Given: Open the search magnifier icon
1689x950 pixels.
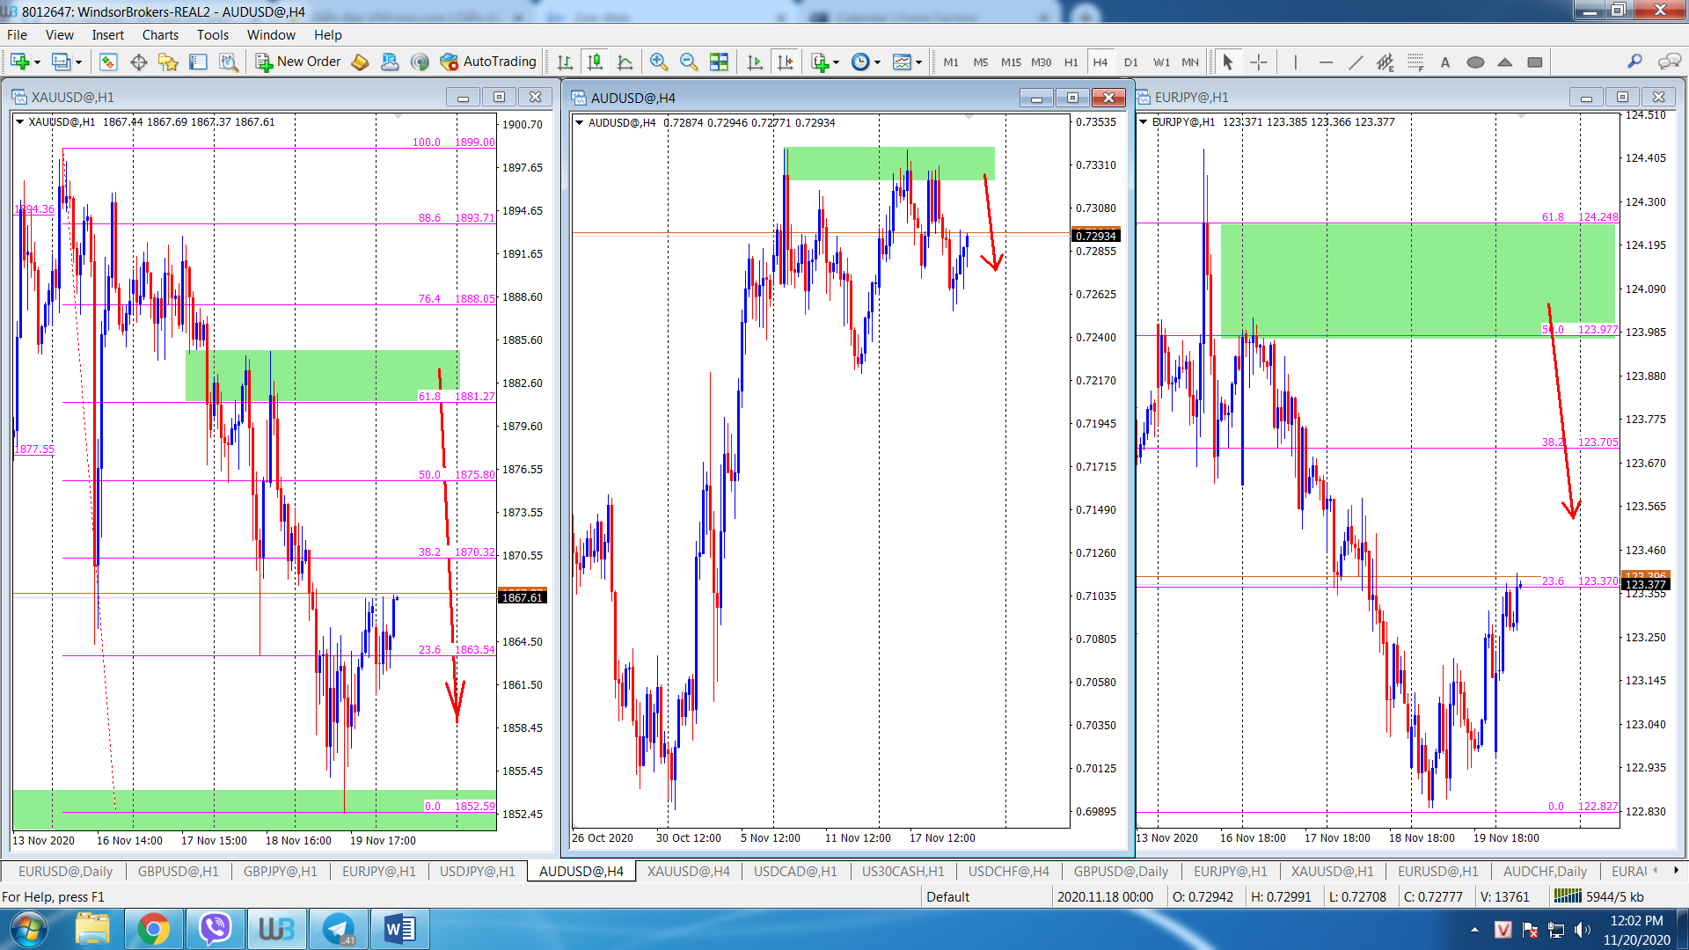Looking at the screenshot, I should click(x=1634, y=62).
